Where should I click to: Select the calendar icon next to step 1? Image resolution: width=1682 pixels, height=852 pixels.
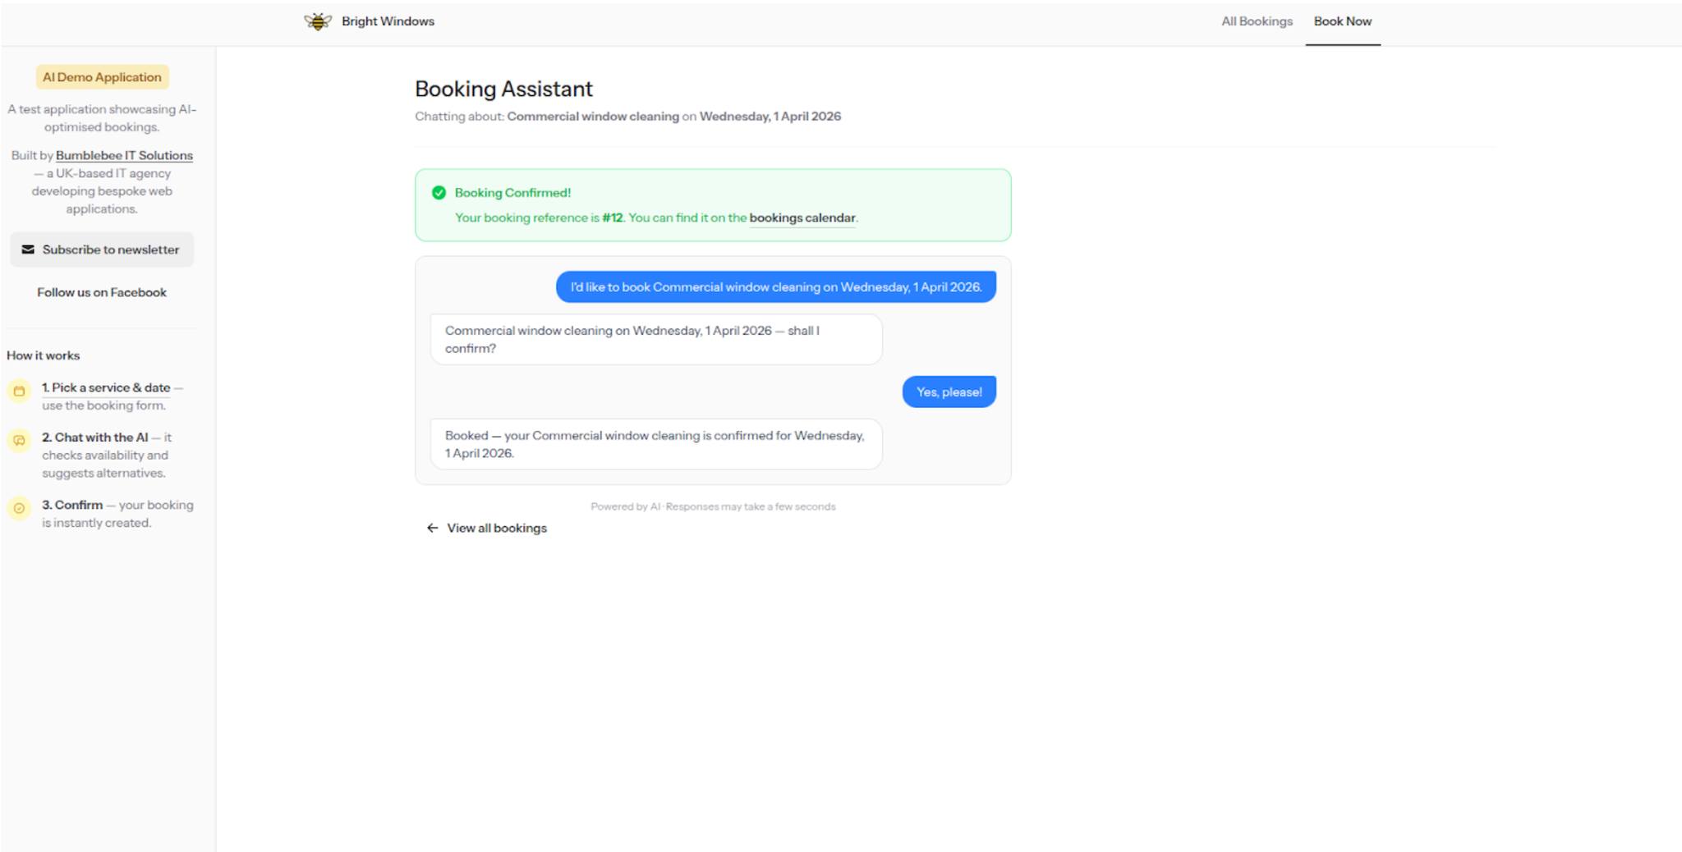(x=18, y=392)
